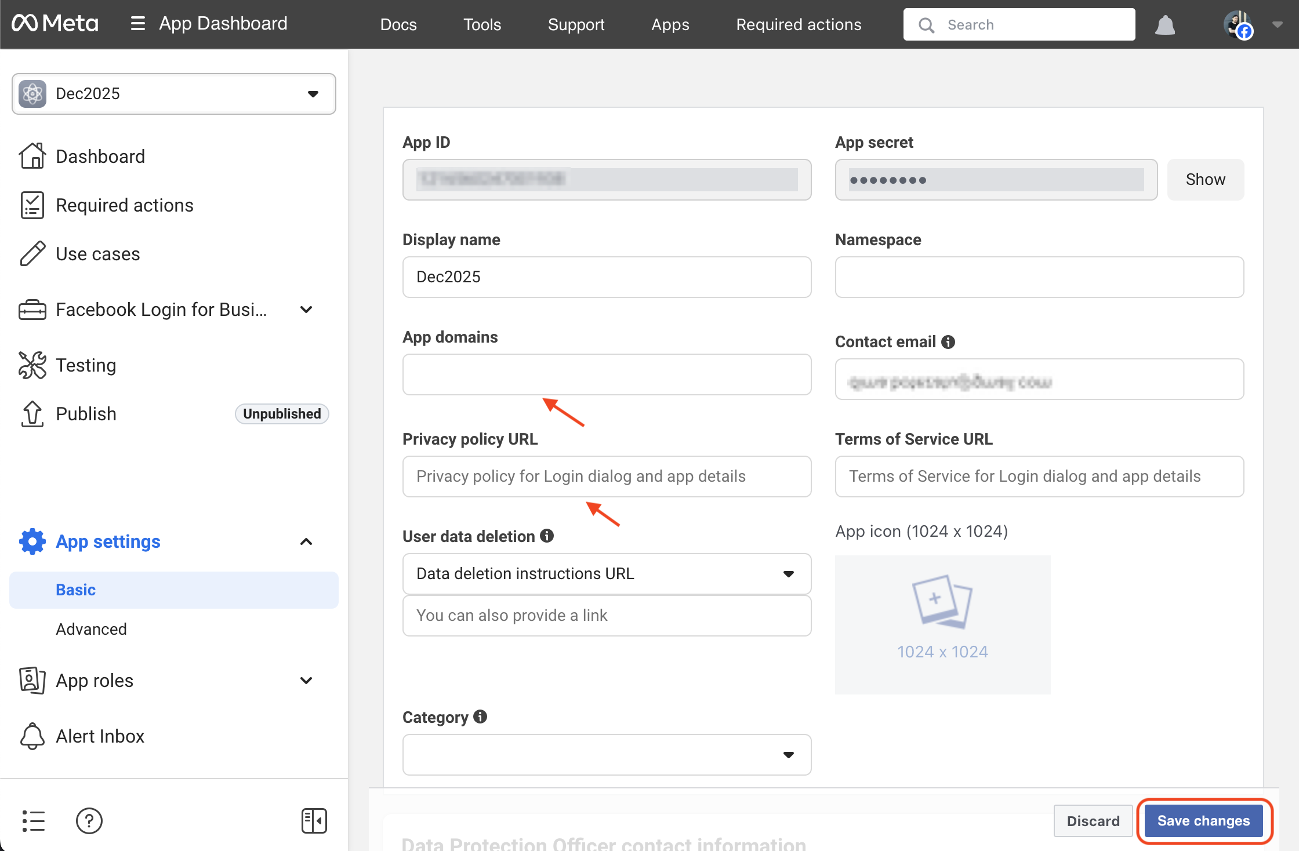Click the User data deletion info icon
This screenshot has height=851, width=1299.
(547, 536)
